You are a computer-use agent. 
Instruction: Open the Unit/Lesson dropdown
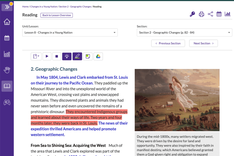[70, 32]
